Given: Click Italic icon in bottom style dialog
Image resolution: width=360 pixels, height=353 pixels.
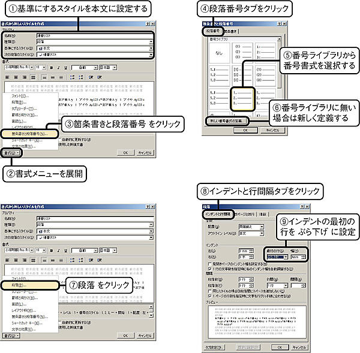Looking at the screenshot, I should 59,251.
